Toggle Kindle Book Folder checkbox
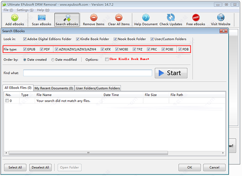This screenshot has width=242, height=176. pyautogui.click(x=77, y=39)
